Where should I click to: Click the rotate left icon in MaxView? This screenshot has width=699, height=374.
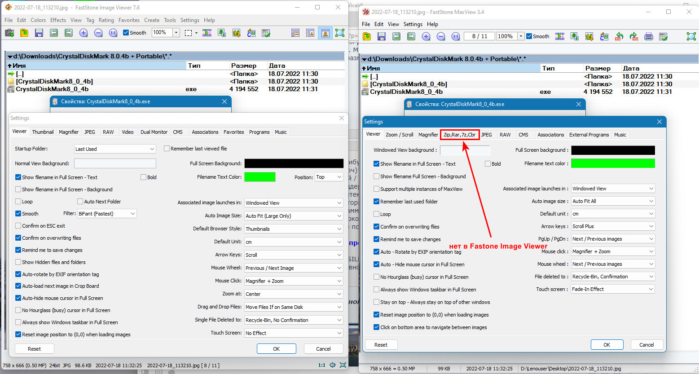(619, 36)
